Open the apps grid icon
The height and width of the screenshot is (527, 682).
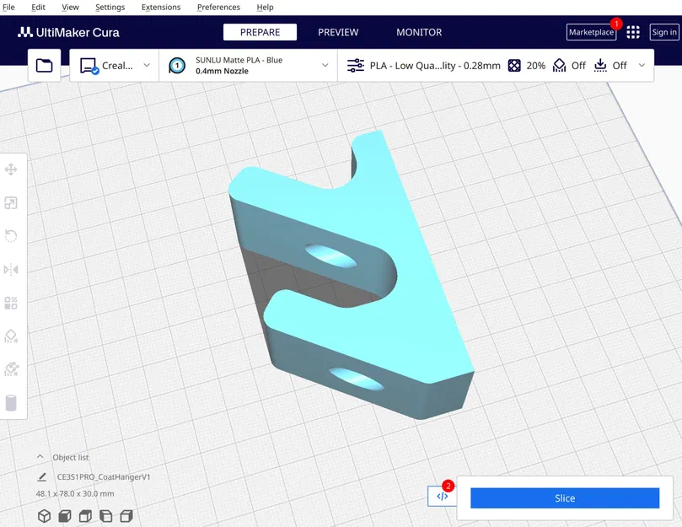pos(633,32)
